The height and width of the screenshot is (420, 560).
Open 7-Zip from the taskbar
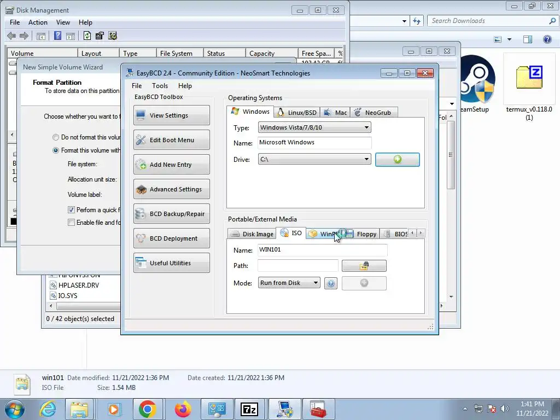249,409
